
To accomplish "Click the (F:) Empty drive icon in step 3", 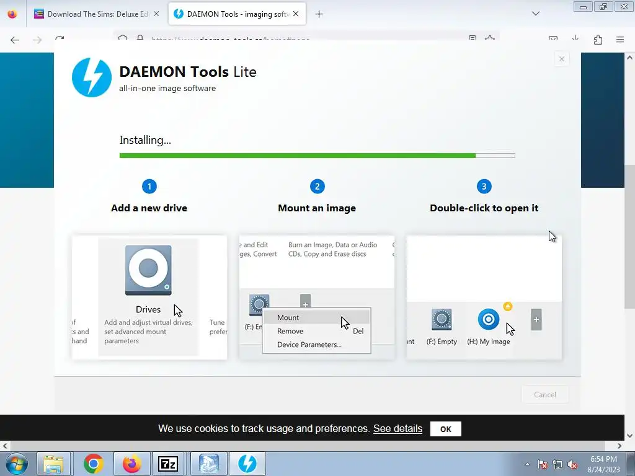I will coord(442,319).
